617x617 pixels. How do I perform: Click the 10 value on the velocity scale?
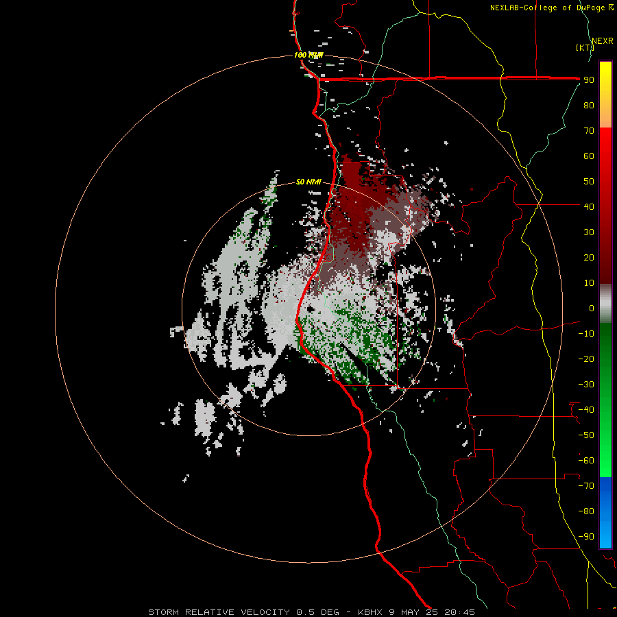589,283
